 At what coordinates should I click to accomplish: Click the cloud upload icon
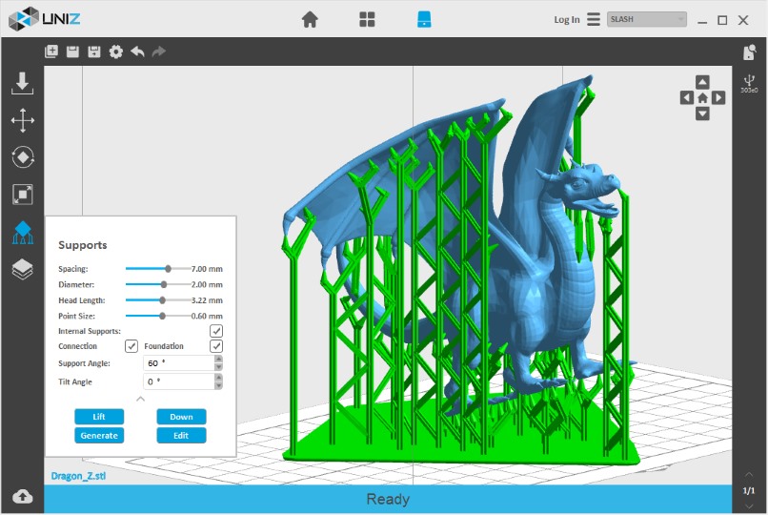coord(23,496)
